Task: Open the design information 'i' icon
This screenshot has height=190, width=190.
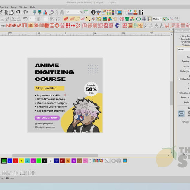Action: (x=93, y=12)
